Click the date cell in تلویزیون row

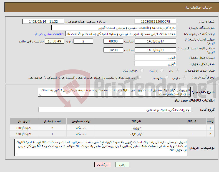point(24,128)
